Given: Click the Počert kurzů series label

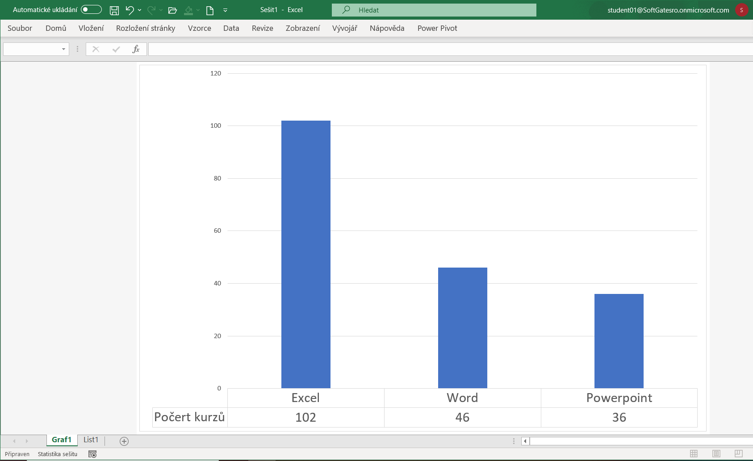Looking at the screenshot, I should tap(189, 417).
